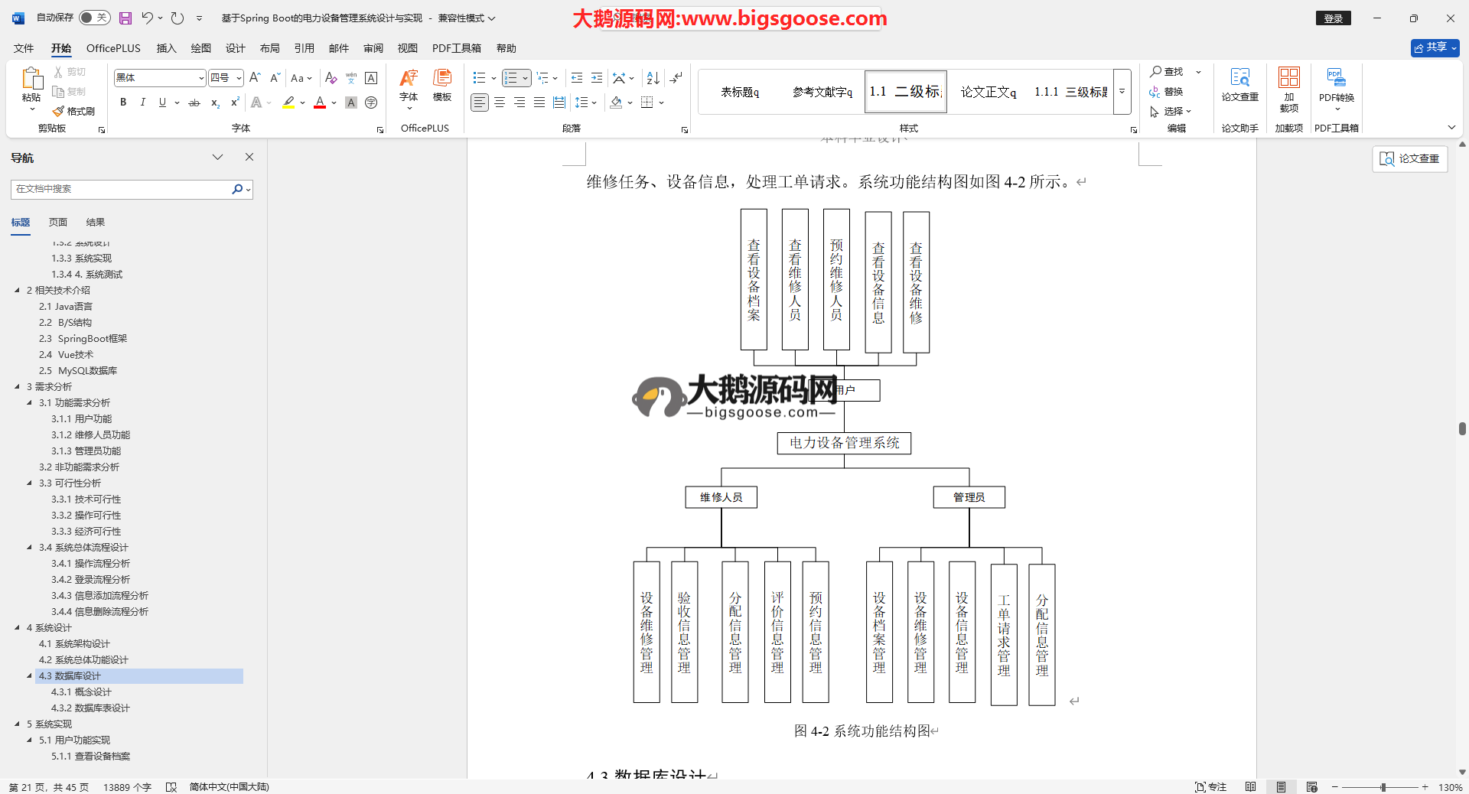The image size is (1469, 794).
Task: Click the save icon in title bar
Action: [125, 18]
